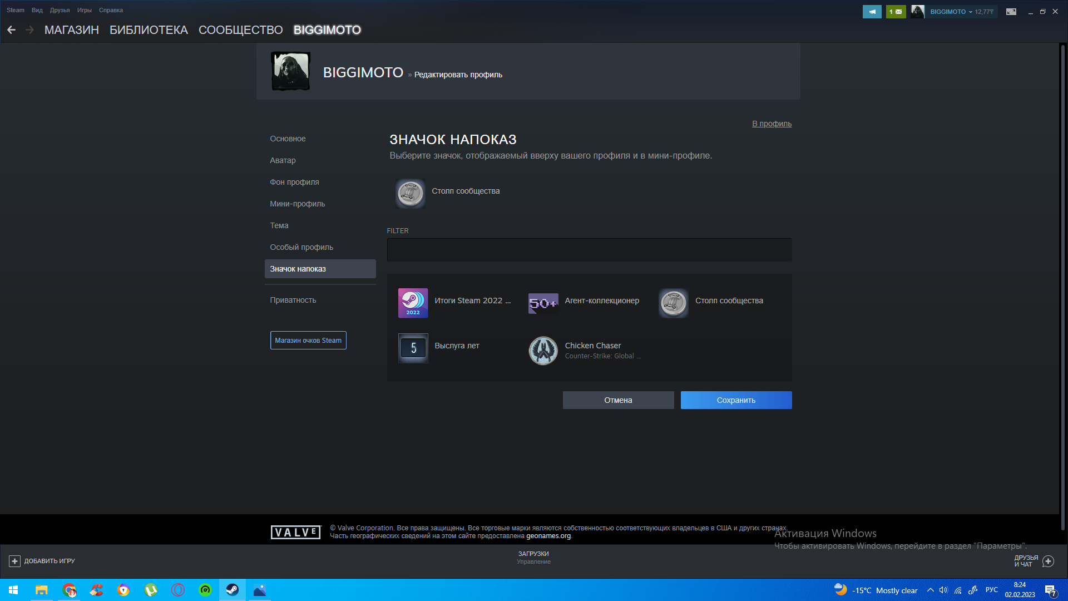Open uTorrent from the taskbar
Image resolution: width=1068 pixels, height=601 pixels.
point(151,590)
